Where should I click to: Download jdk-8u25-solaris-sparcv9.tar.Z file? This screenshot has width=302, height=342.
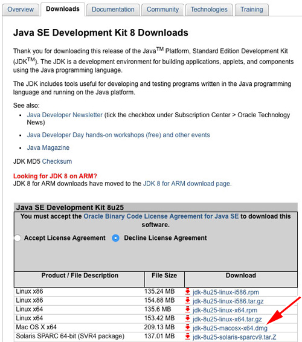tap(234, 337)
